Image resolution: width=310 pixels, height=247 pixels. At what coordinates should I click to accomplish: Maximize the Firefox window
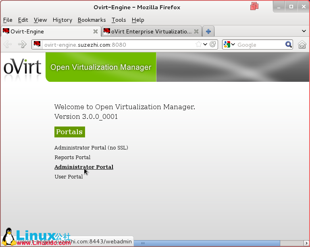click(x=291, y=7)
